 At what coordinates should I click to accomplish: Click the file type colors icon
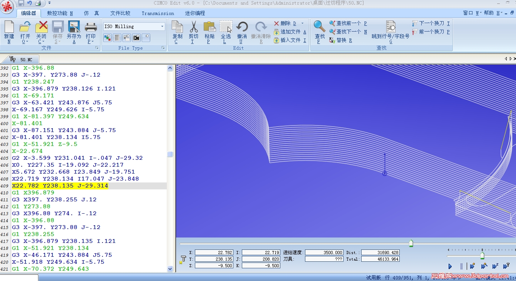tap(107, 38)
